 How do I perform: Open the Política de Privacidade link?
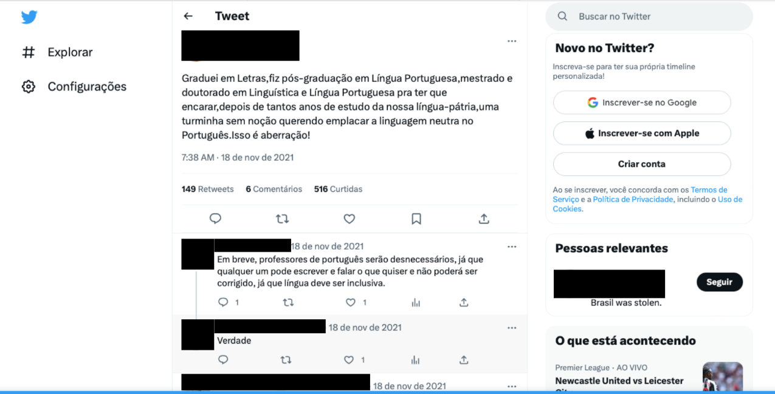click(633, 200)
